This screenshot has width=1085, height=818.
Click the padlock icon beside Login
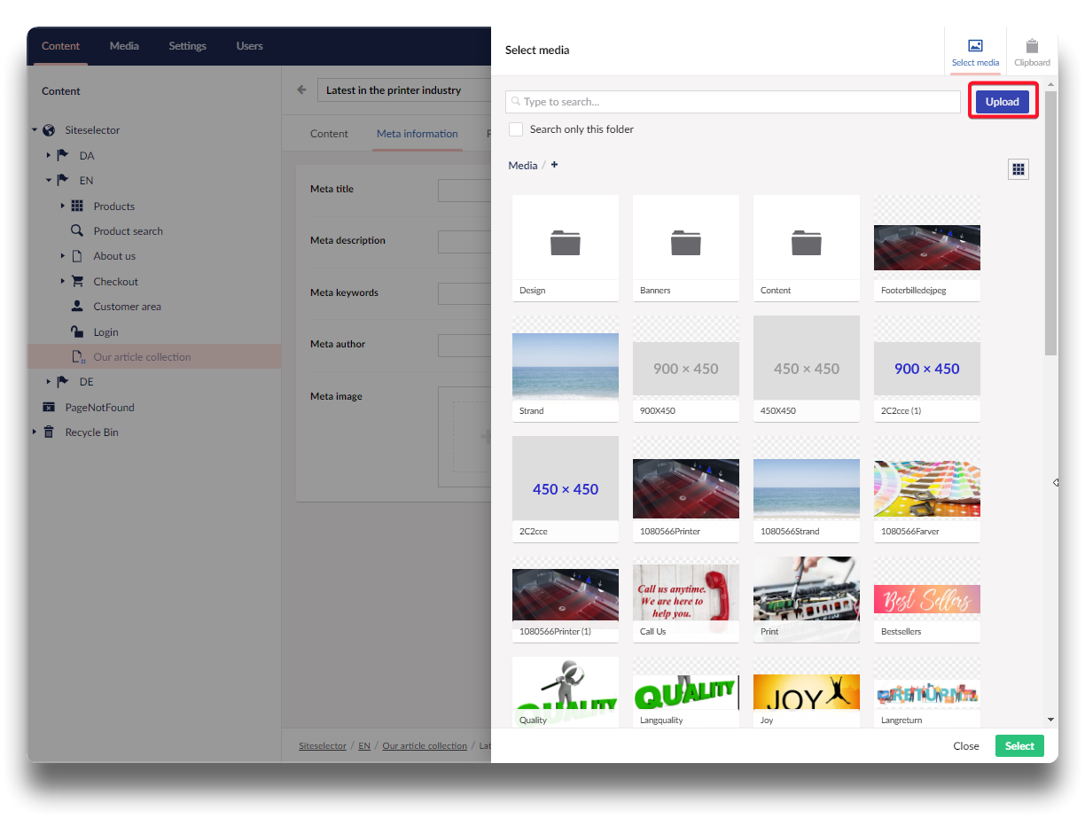coord(77,331)
